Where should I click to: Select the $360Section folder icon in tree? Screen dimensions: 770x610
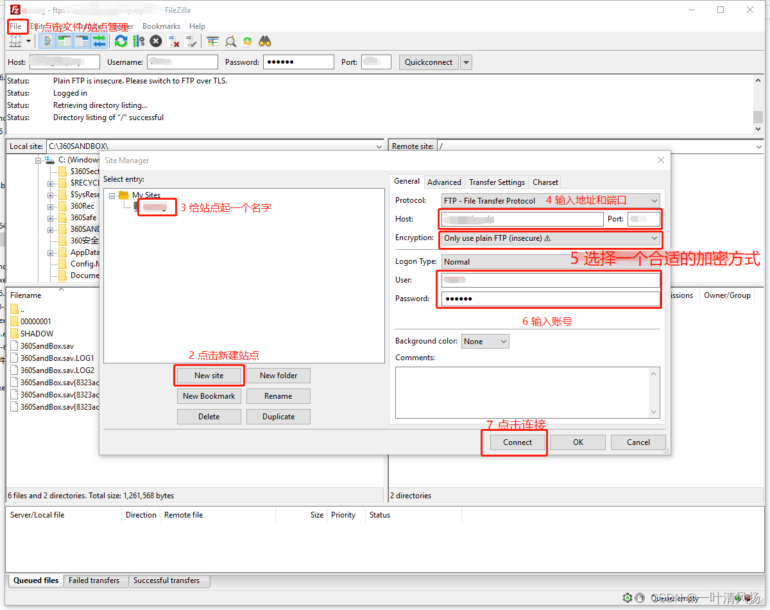(62, 171)
